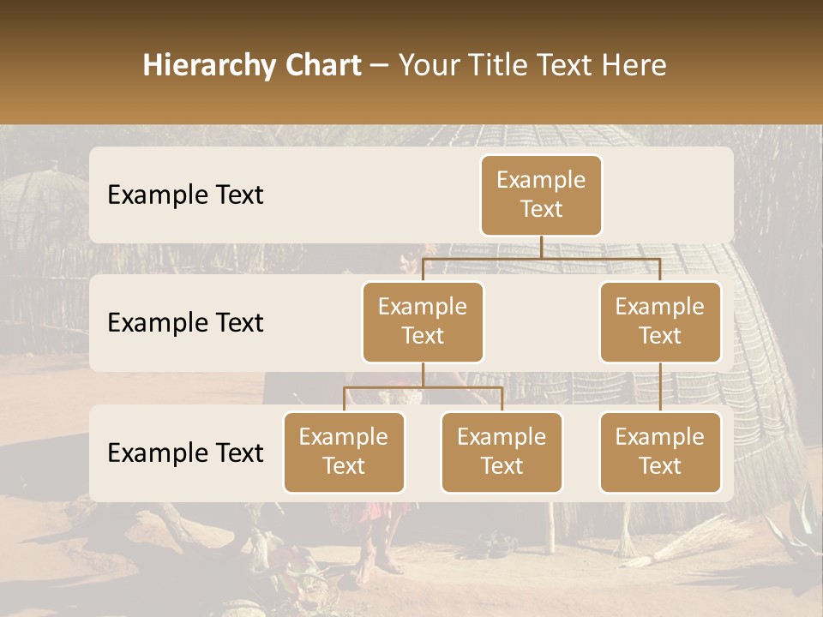Click the bold Hierarchy Chart title text
Viewport: 823px width, 617px height.
point(252,64)
